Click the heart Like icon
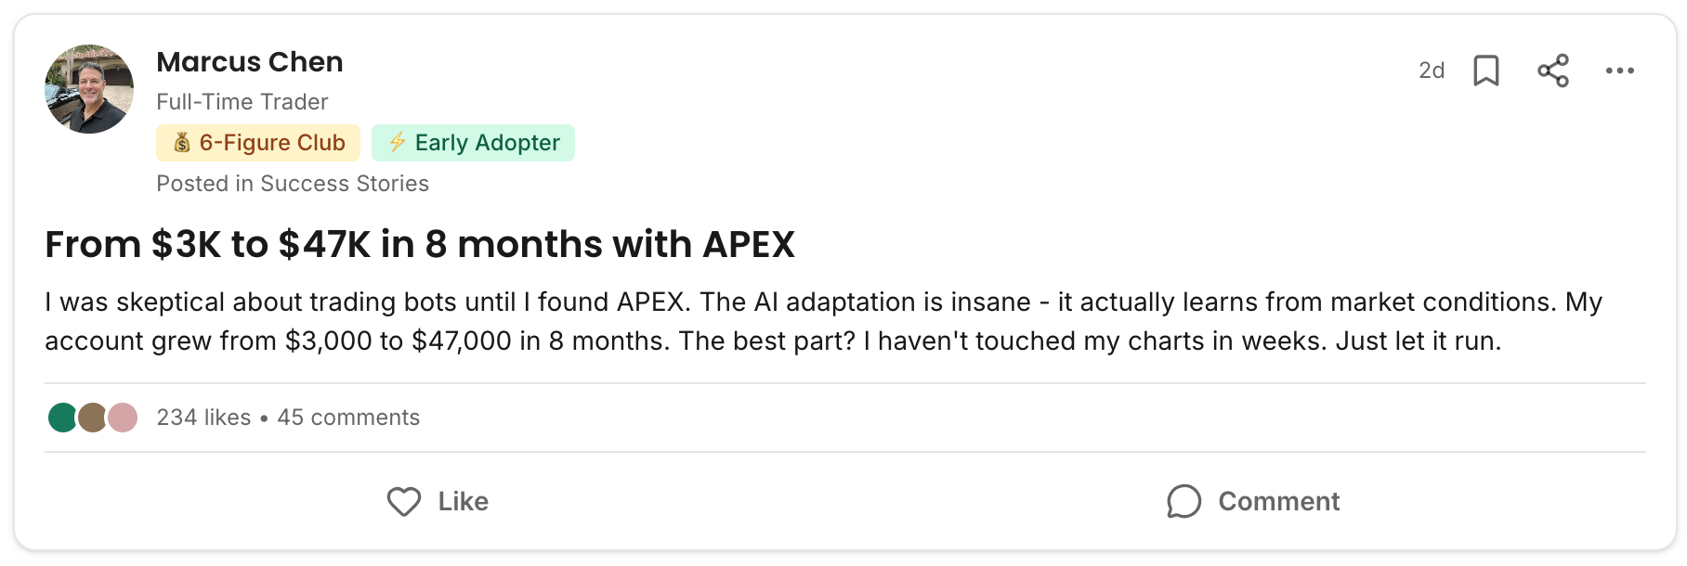This screenshot has height=566, width=1687. pyautogui.click(x=404, y=502)
